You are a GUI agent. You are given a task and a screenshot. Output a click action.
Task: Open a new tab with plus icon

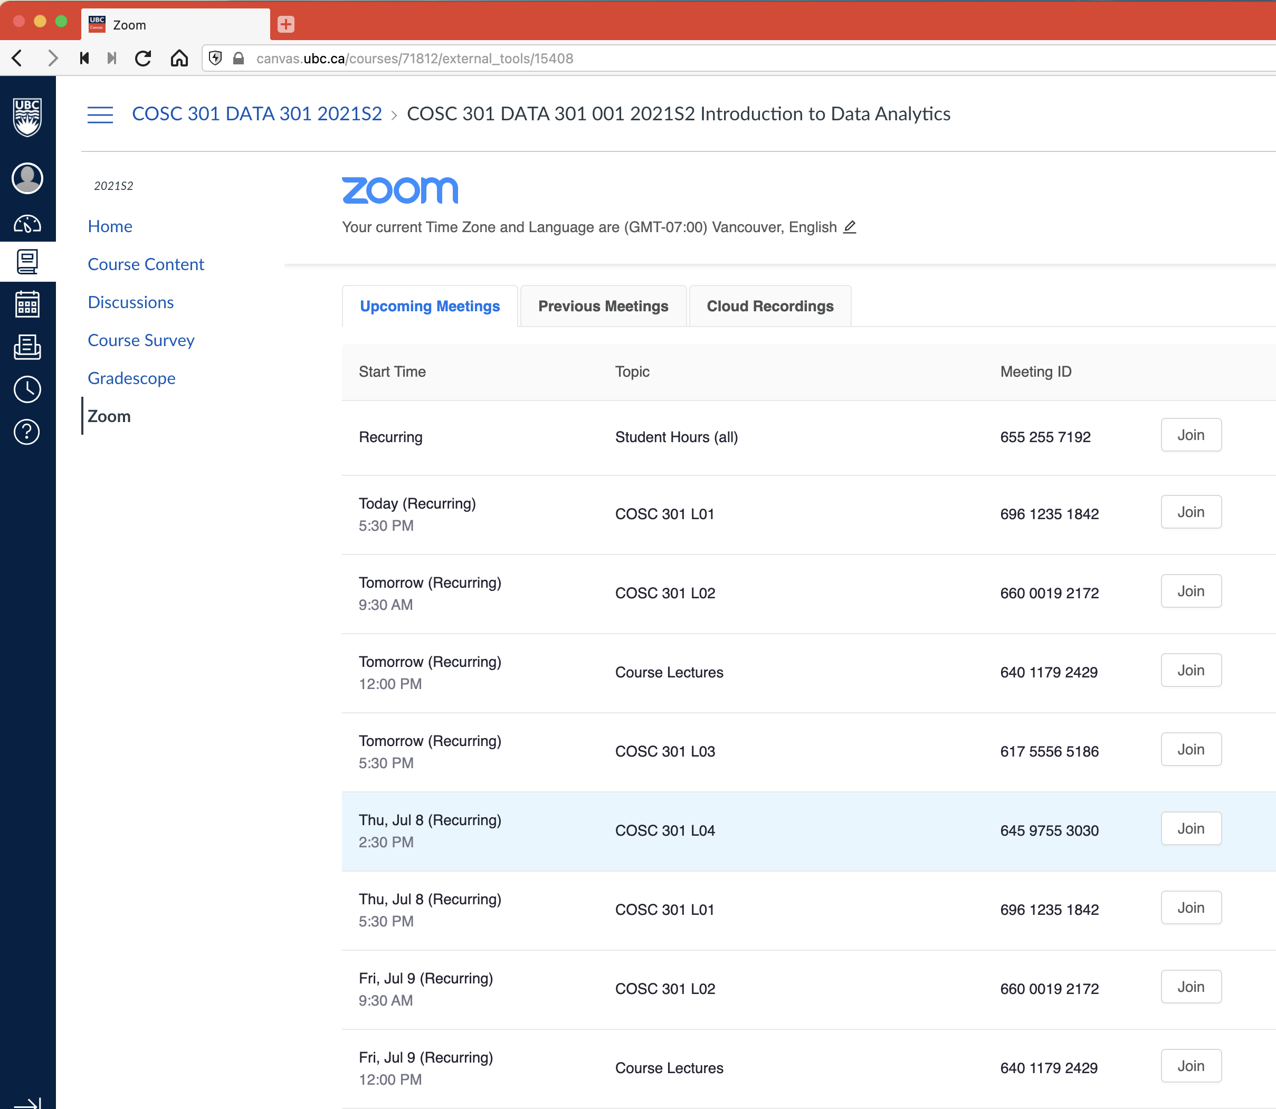click(286, 24)
